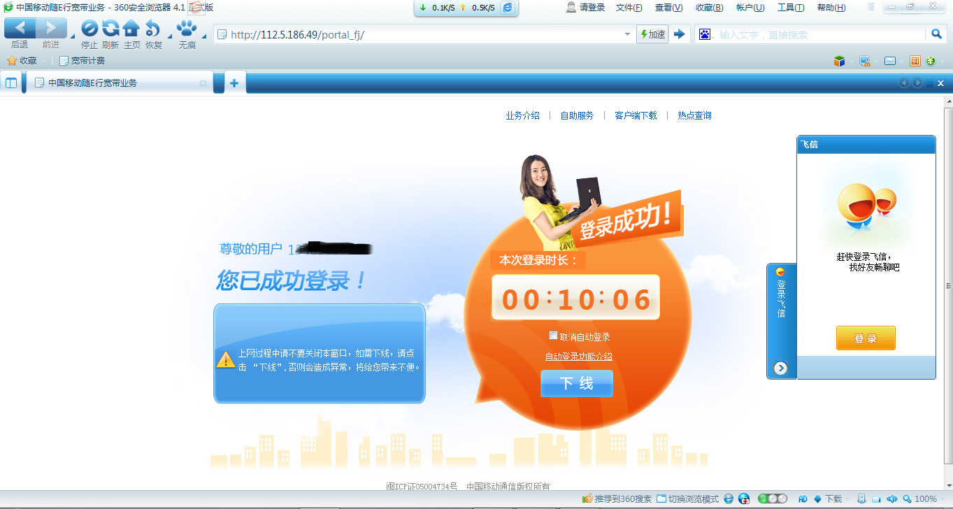
Task: Open the 帮助(H) menu
Action: point(831,8)
